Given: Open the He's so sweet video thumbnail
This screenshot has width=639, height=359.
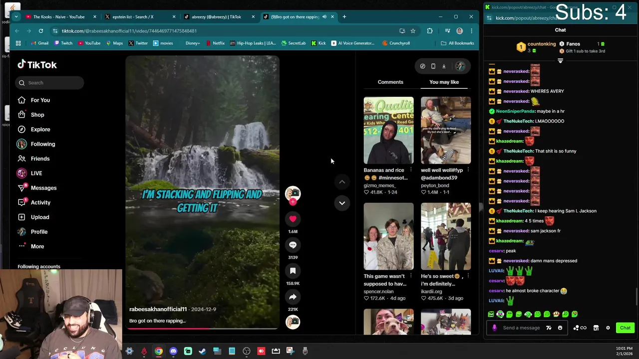Looking at the screenshot, I should tap(445, 236).
